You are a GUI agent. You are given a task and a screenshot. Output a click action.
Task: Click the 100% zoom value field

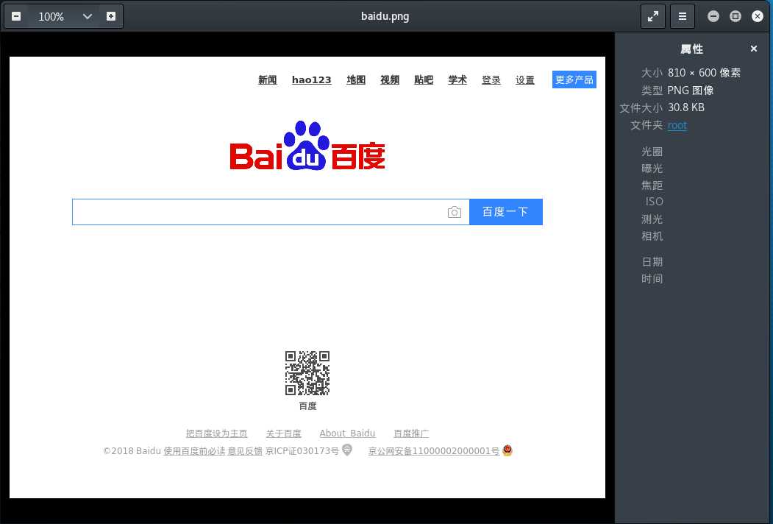pyautogui.click(x=51, y=16)
